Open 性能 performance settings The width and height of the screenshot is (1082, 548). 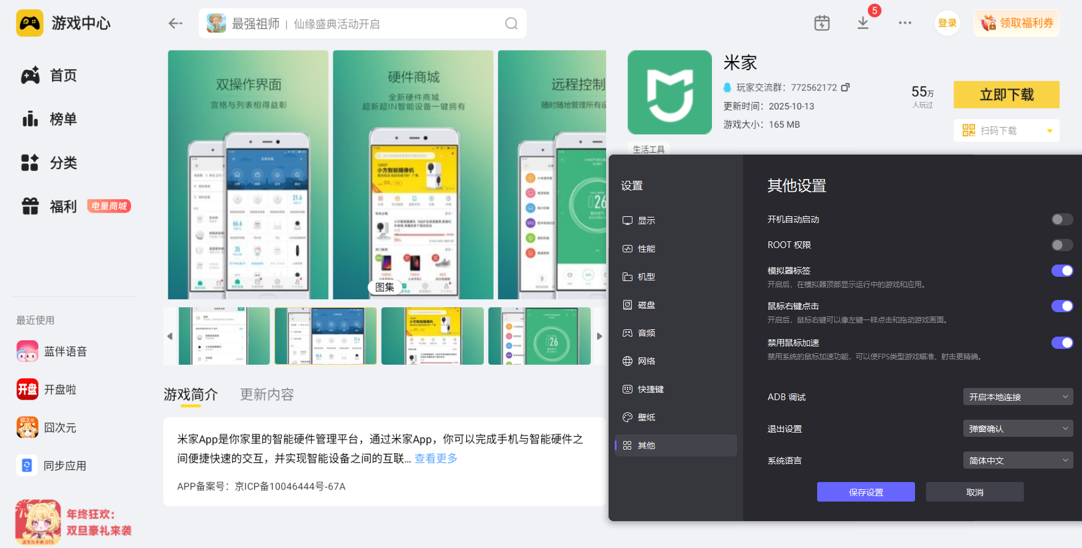pos(675,249)
